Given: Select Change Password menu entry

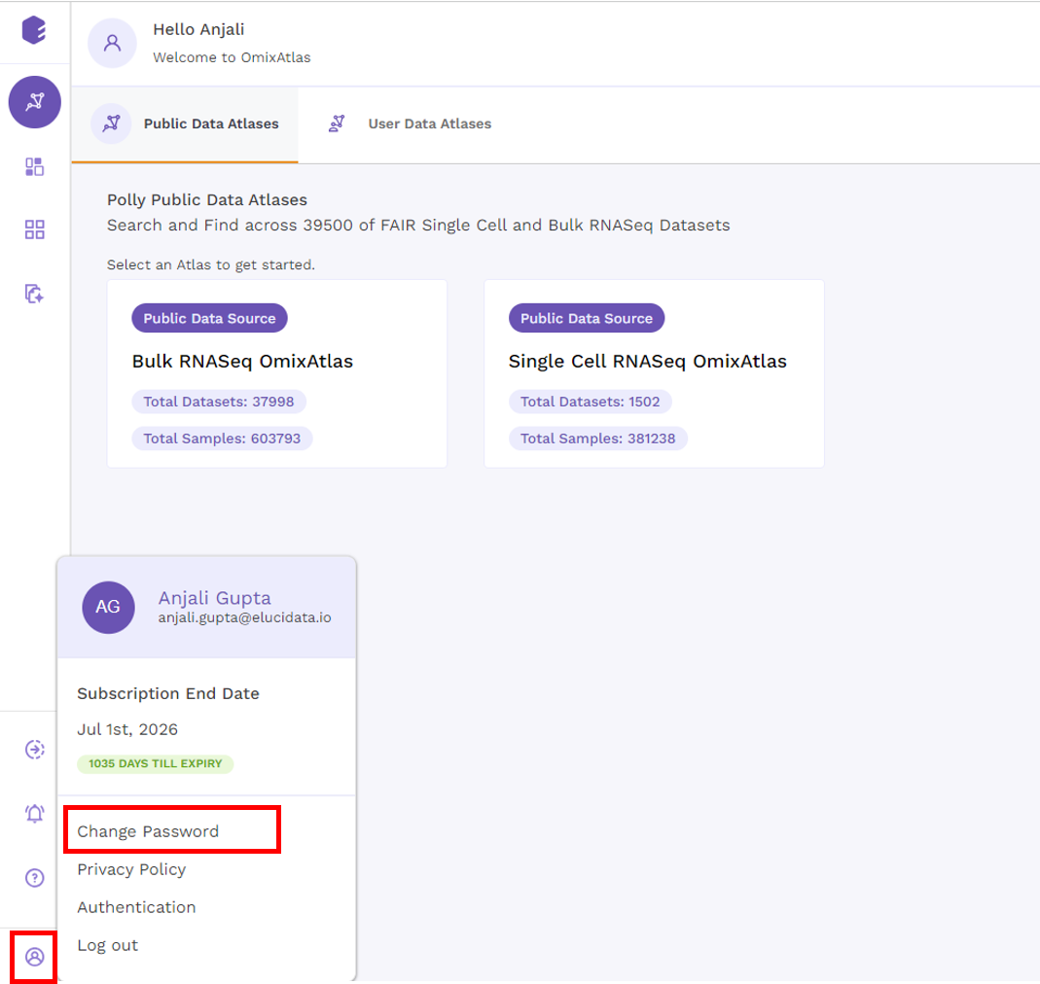Looking at the screenshot, I should click(147, 831).
